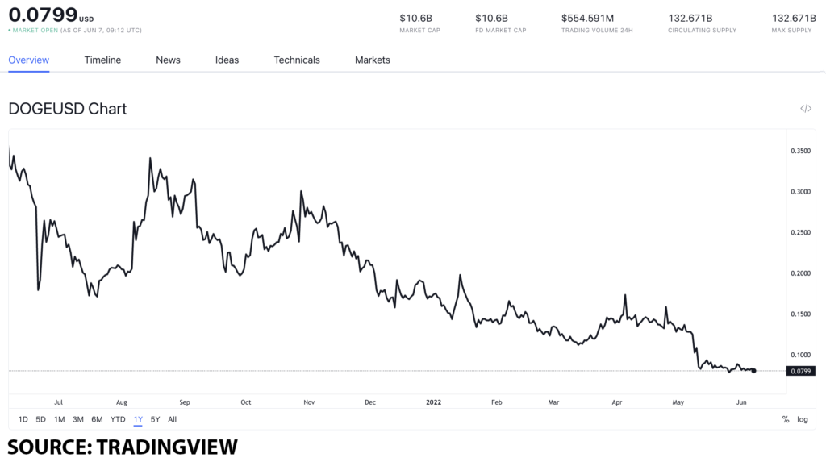
Task: Go to the Ideas tab
Action: point(227,60)
